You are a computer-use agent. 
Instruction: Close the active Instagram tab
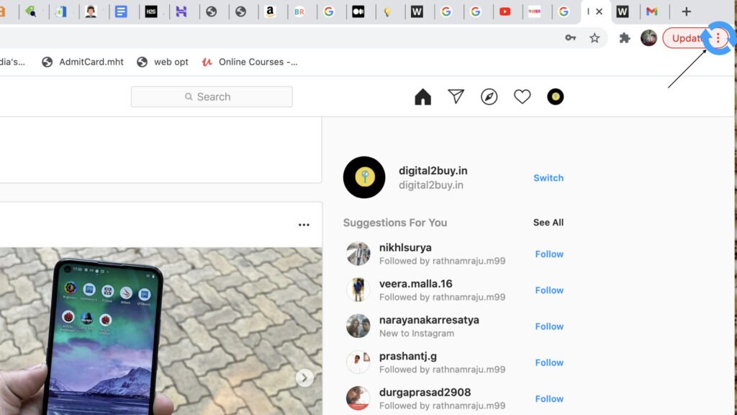[x=600, y=12]
